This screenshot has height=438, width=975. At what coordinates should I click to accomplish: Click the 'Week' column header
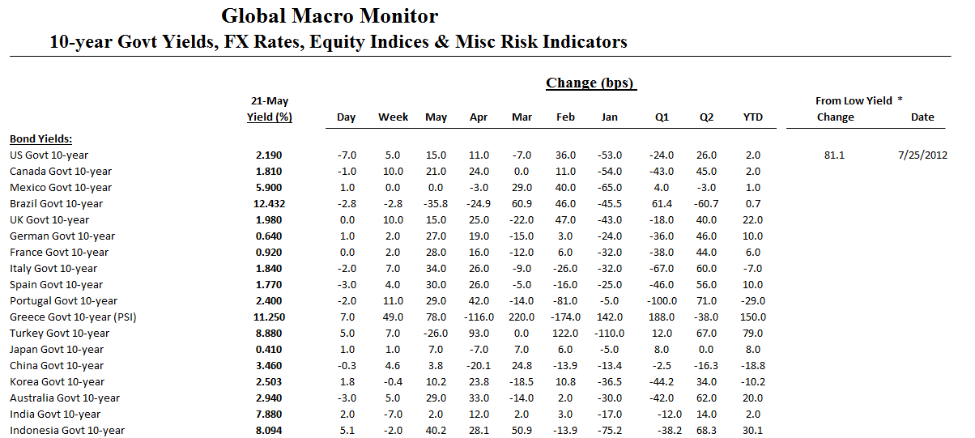point(393,117)
